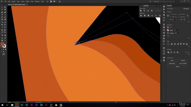
Task: Open the File menu
Action: click(x=6, y=1)
